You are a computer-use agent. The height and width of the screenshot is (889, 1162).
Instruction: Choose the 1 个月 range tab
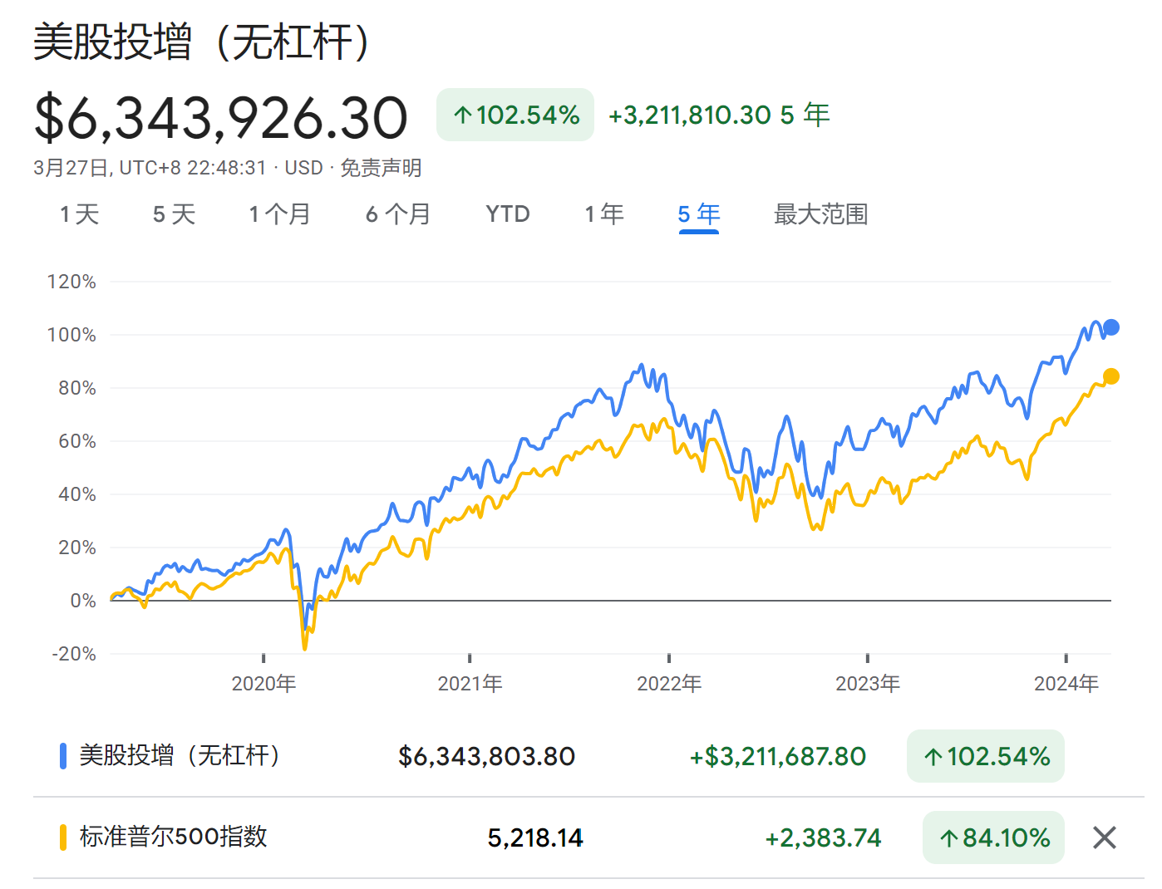tap(279, 214)
